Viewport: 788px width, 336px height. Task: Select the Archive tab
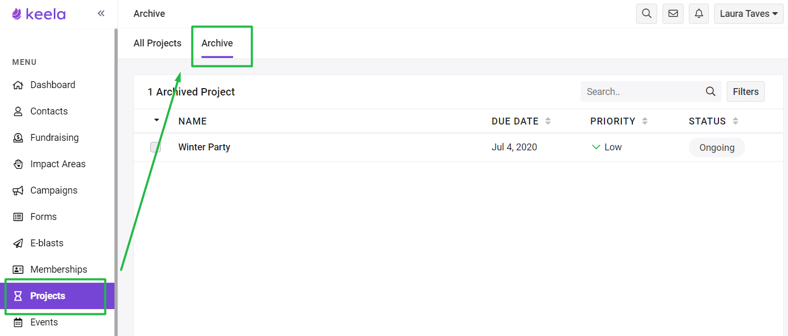(217, 43)
